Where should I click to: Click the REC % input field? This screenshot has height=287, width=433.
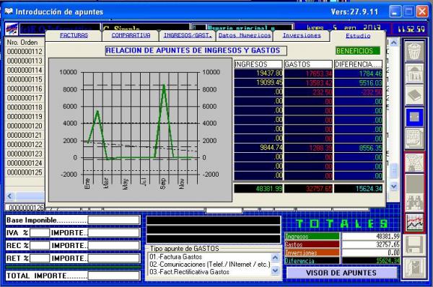(40, 245)
